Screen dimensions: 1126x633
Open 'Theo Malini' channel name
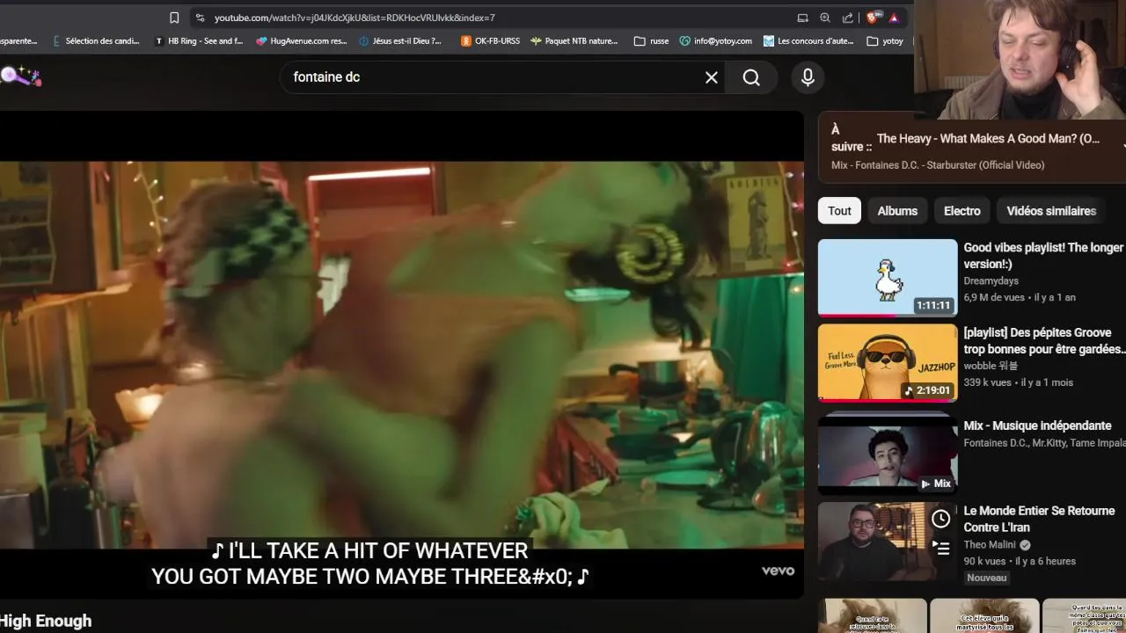click(x=990, y=544)
